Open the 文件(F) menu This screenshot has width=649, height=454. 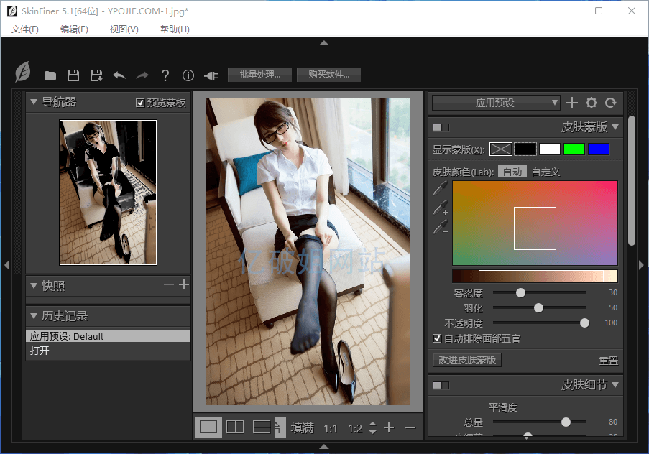click(x=25, y=29)
